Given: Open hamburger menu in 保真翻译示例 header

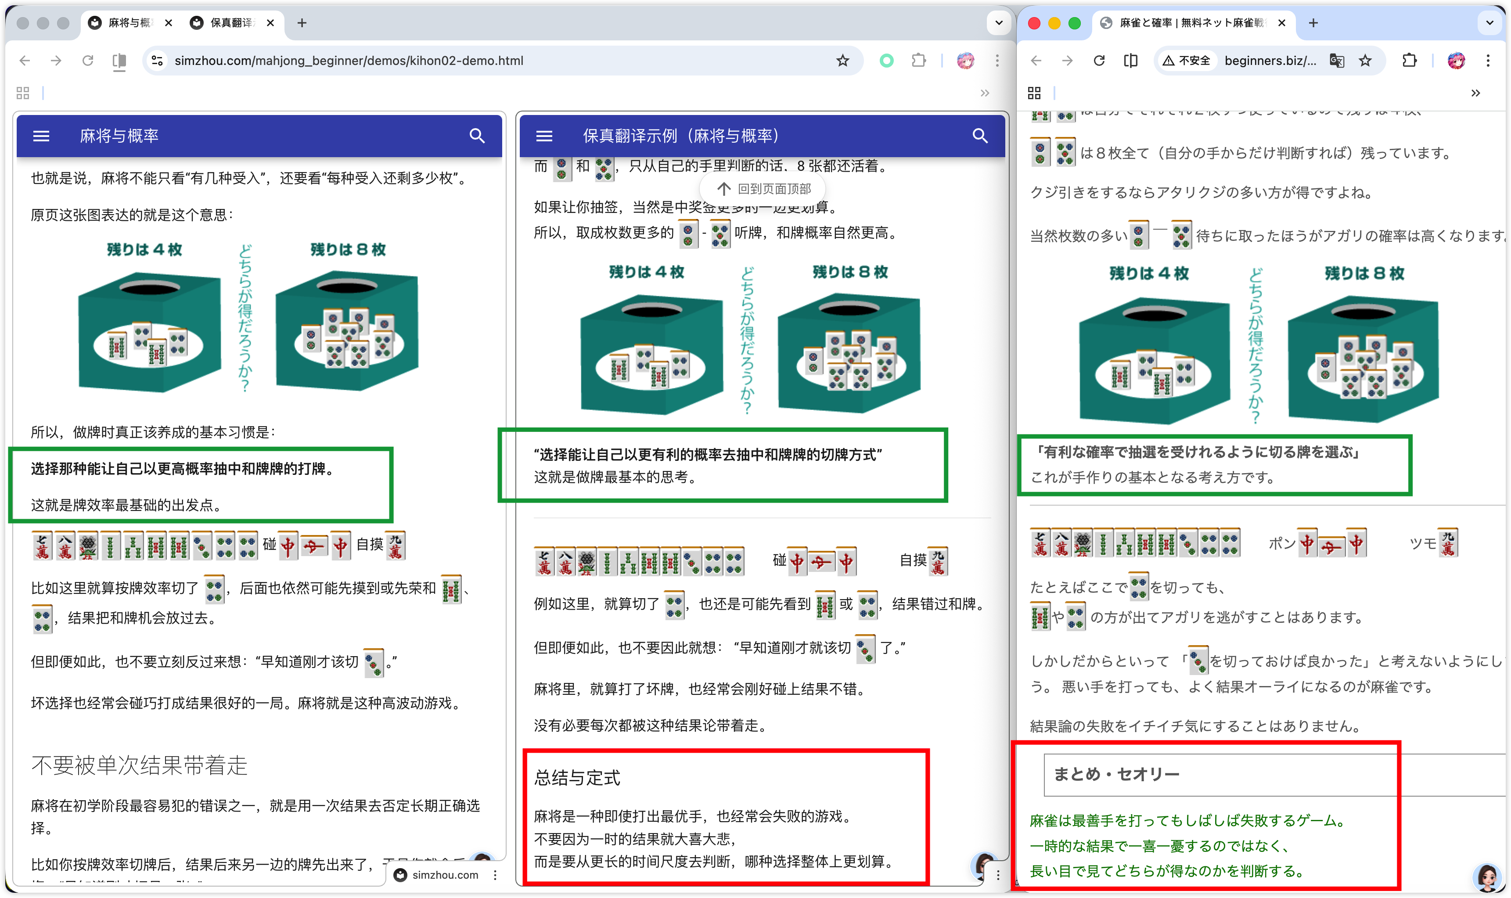Looking at the screenshot, I should 544,136.
